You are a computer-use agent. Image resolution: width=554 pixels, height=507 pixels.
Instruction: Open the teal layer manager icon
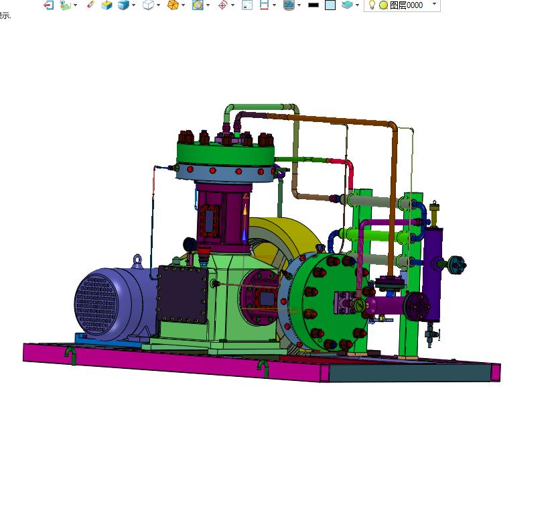(x=348, y=5)
